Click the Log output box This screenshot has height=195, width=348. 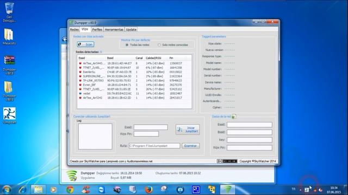tap(95, 136)
